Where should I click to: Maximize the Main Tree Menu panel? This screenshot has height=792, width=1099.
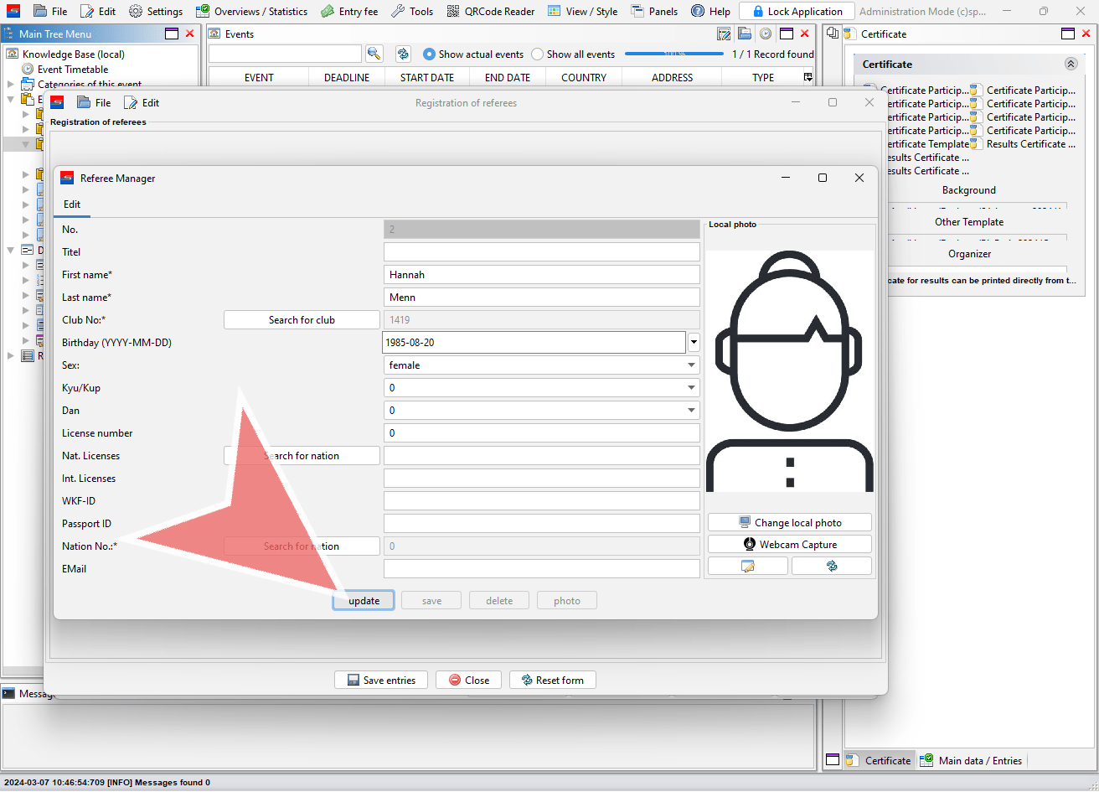pyautogui.click(x=172, y=34)
